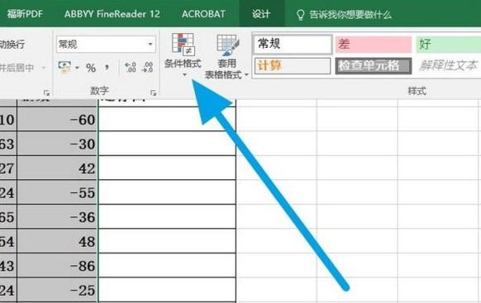
Task: Switch to the 设计 ribbon tab
Action: [261, 14]
